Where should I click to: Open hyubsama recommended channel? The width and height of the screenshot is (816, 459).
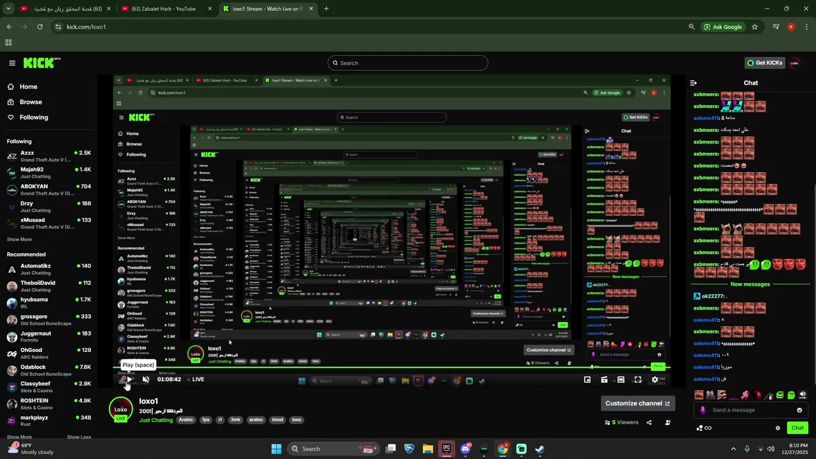click(48, 303)
